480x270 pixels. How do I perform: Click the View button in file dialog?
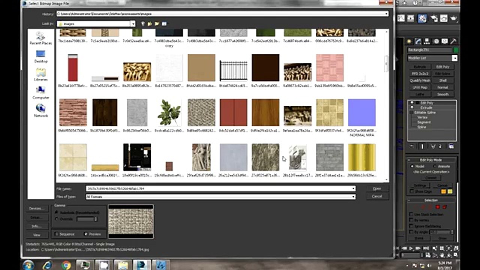tap(36, 235)
